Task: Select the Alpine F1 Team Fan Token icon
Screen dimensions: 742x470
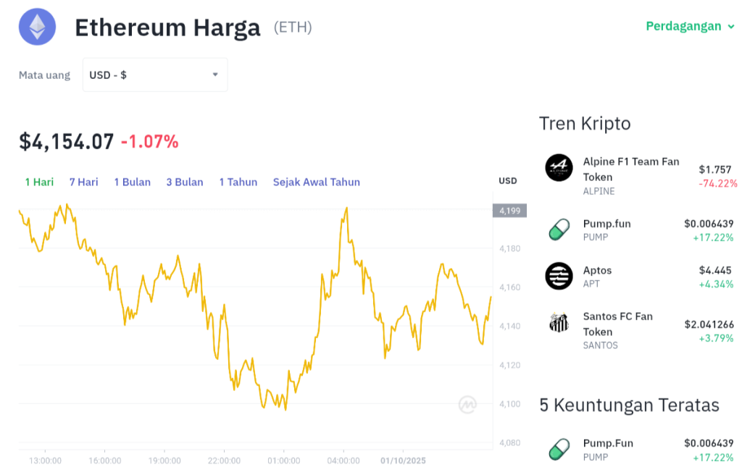Action: [x=559, y=167]
